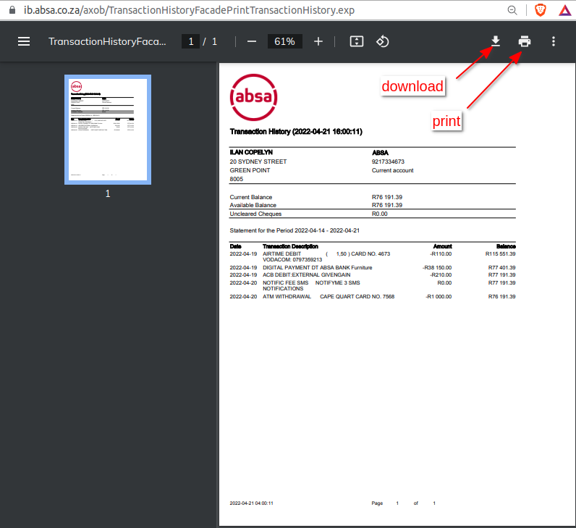The width and height of the screenshot is (576, 528).
Task: Open the Brave Rewards triangle icon
Action: (564, 11)
